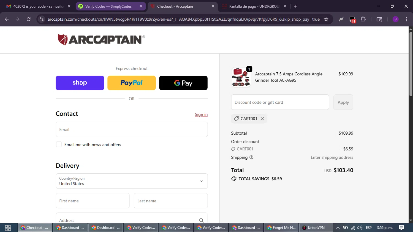The height and width of the screenshot is (232, 413).
Task: Click the TOTAL SAVINGS $6.59 text
Action: tap(260, 179)
